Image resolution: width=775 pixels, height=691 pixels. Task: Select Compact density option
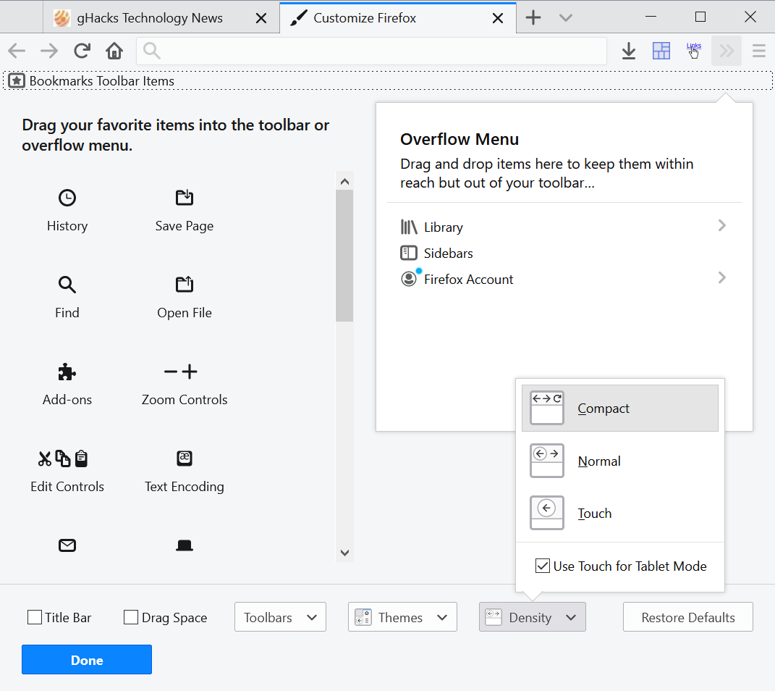[619, 408]
